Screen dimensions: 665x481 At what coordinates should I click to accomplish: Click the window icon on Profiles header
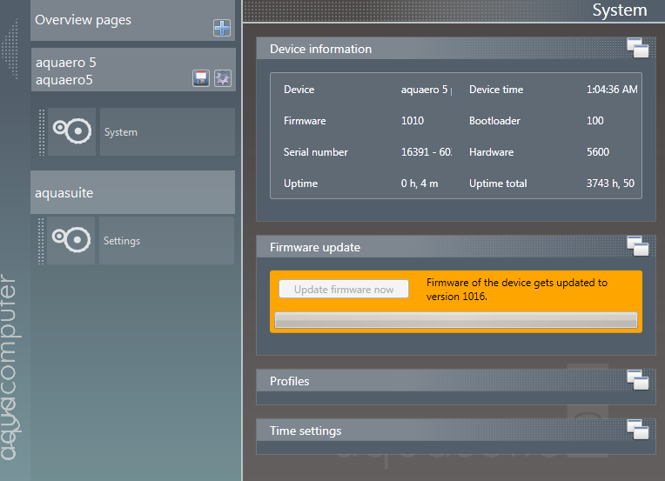pyautogui.click(x=637, y=380)
